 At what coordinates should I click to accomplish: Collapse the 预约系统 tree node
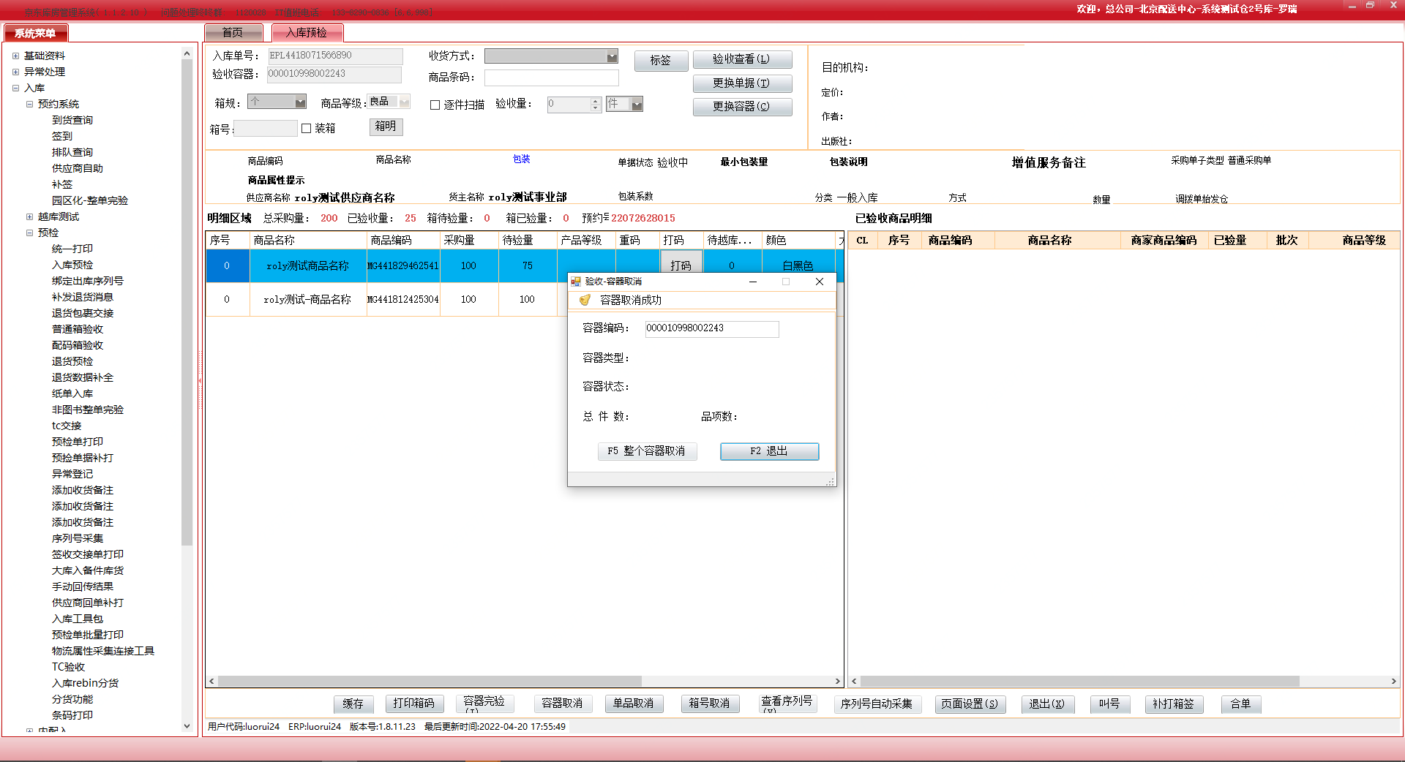tap(29, 104)
